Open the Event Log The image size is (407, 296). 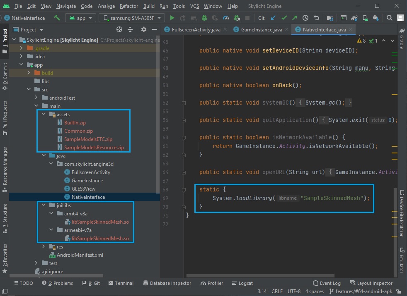coord(327,283)
